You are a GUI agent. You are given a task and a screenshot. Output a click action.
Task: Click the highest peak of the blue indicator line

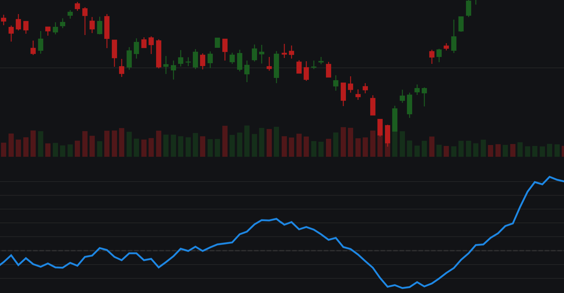(550, 177)
